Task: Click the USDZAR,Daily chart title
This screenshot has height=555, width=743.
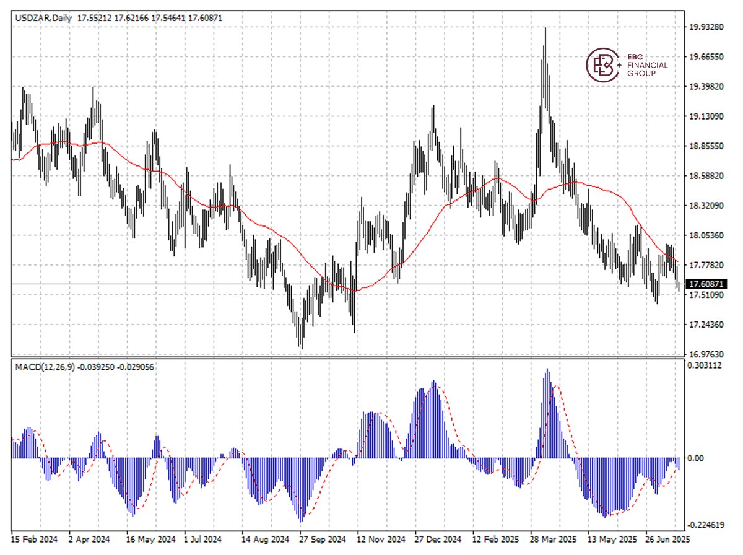Action: (43, 18)
